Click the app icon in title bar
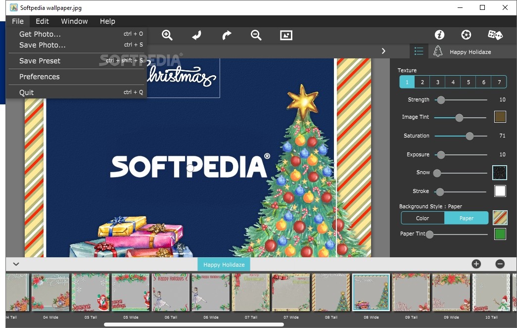517x328 pixels. click(x=14, y=7)
